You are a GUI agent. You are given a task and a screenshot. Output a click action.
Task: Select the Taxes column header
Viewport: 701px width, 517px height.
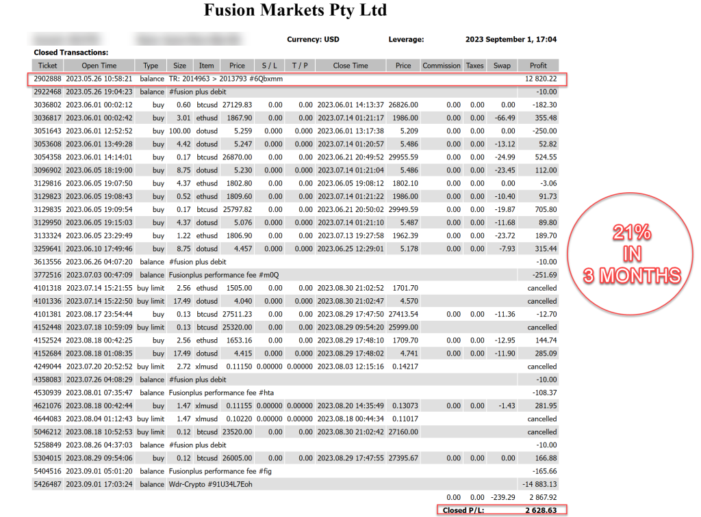tap(474, 66)
